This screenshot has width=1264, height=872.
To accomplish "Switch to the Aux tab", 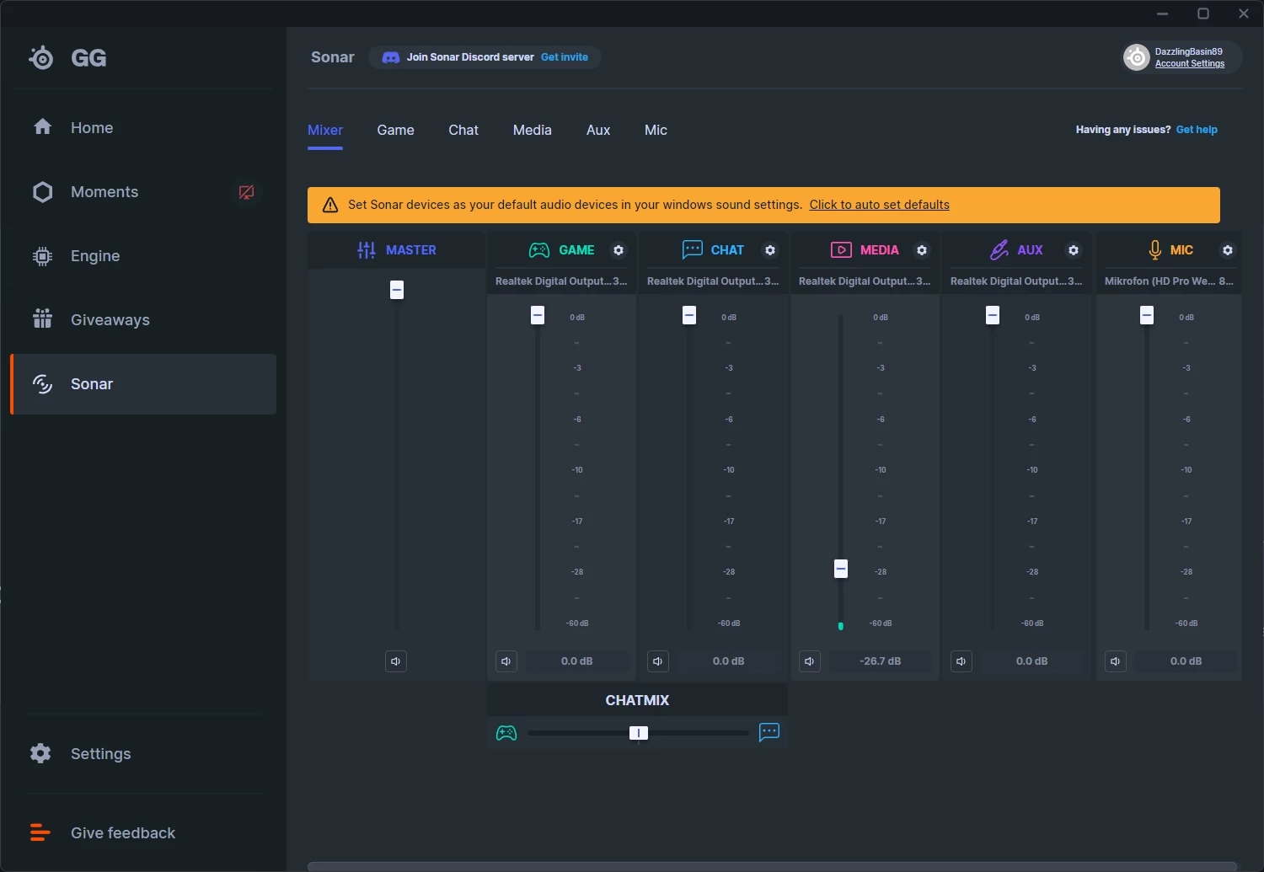I will tap(598, 131).
